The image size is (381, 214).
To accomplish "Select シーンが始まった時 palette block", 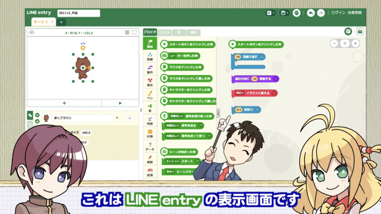I will pos(179,152).
